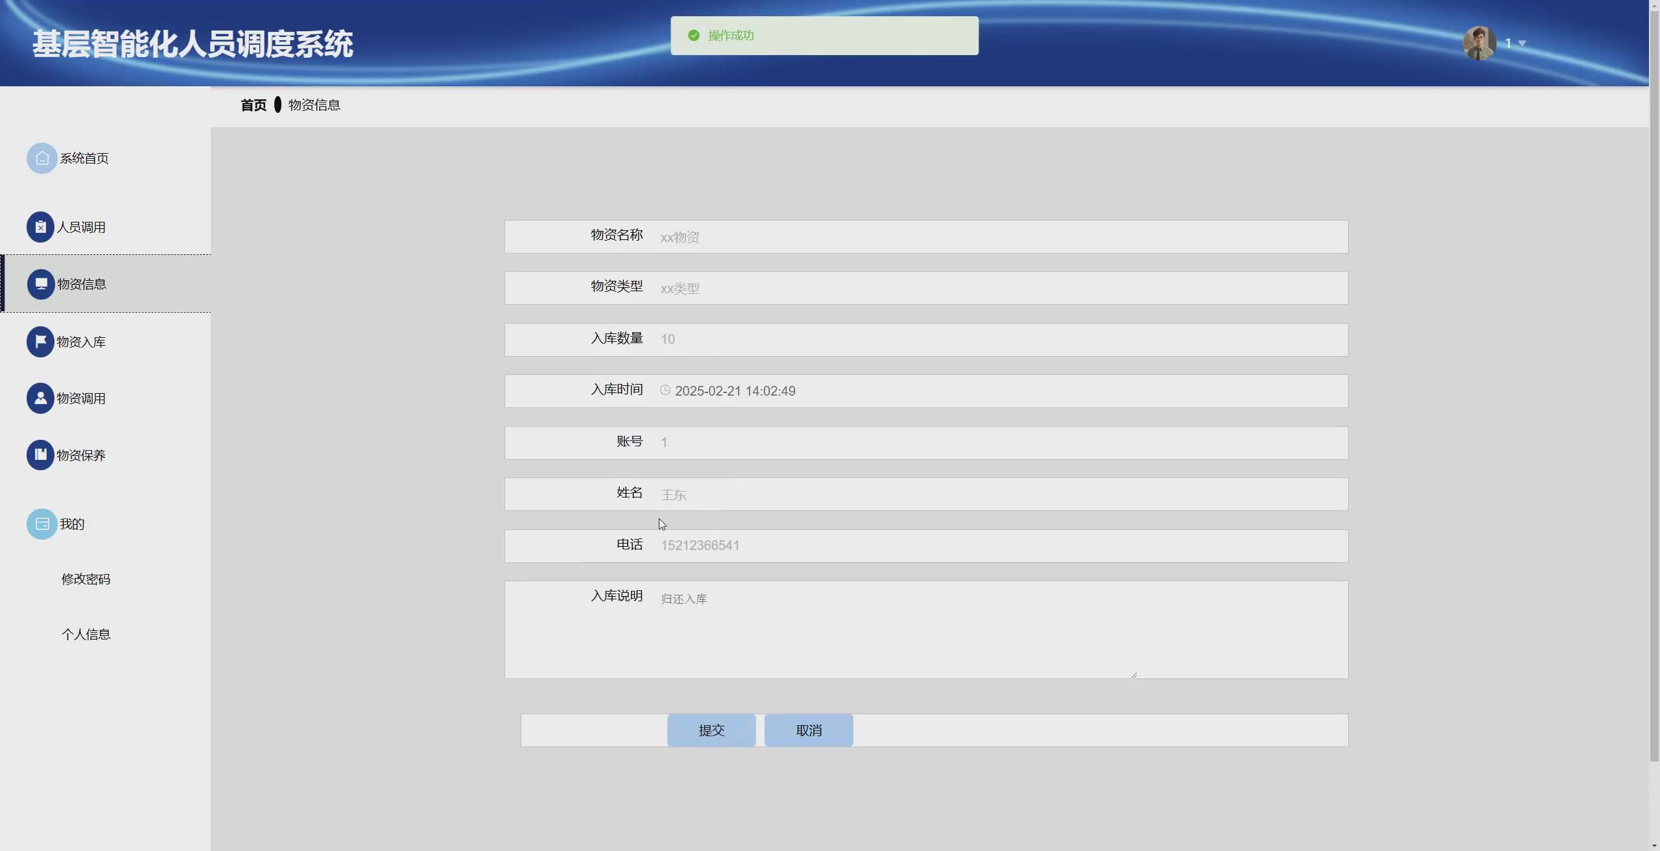Click the 物资信息 monitor icon
This screenshot has width=1660, height=851.
41,284
